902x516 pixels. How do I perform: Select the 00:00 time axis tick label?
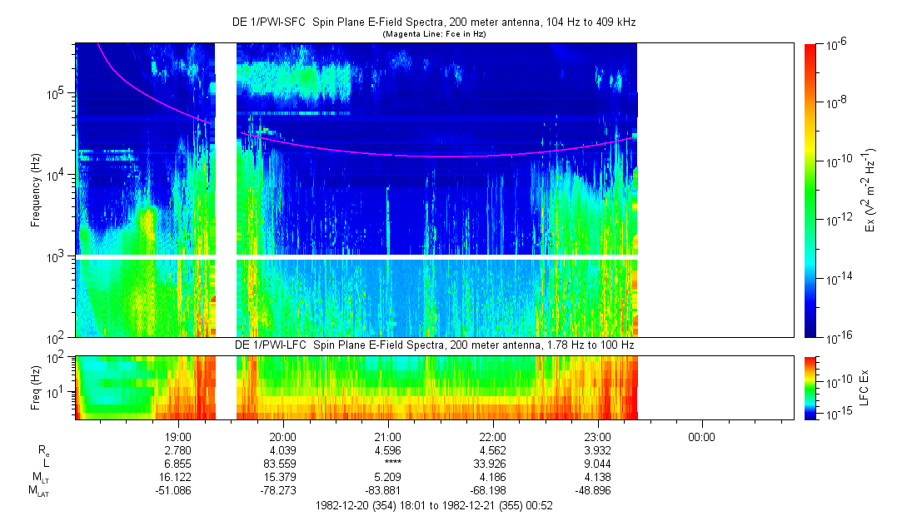click(702, 436)
